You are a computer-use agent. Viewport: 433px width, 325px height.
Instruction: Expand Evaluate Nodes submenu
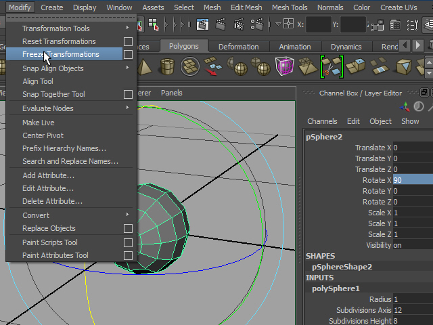coord(127,107)
